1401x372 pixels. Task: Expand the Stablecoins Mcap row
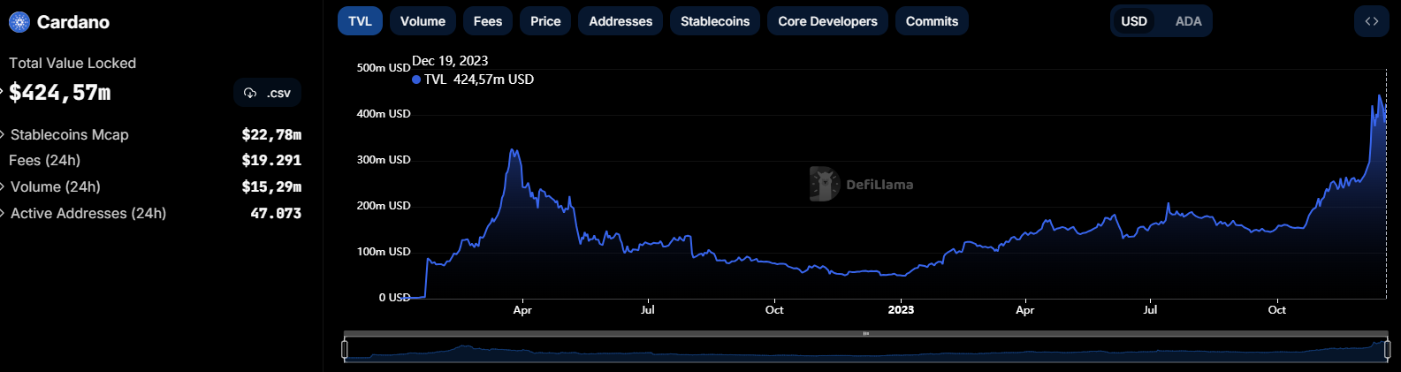pos(3,135)
